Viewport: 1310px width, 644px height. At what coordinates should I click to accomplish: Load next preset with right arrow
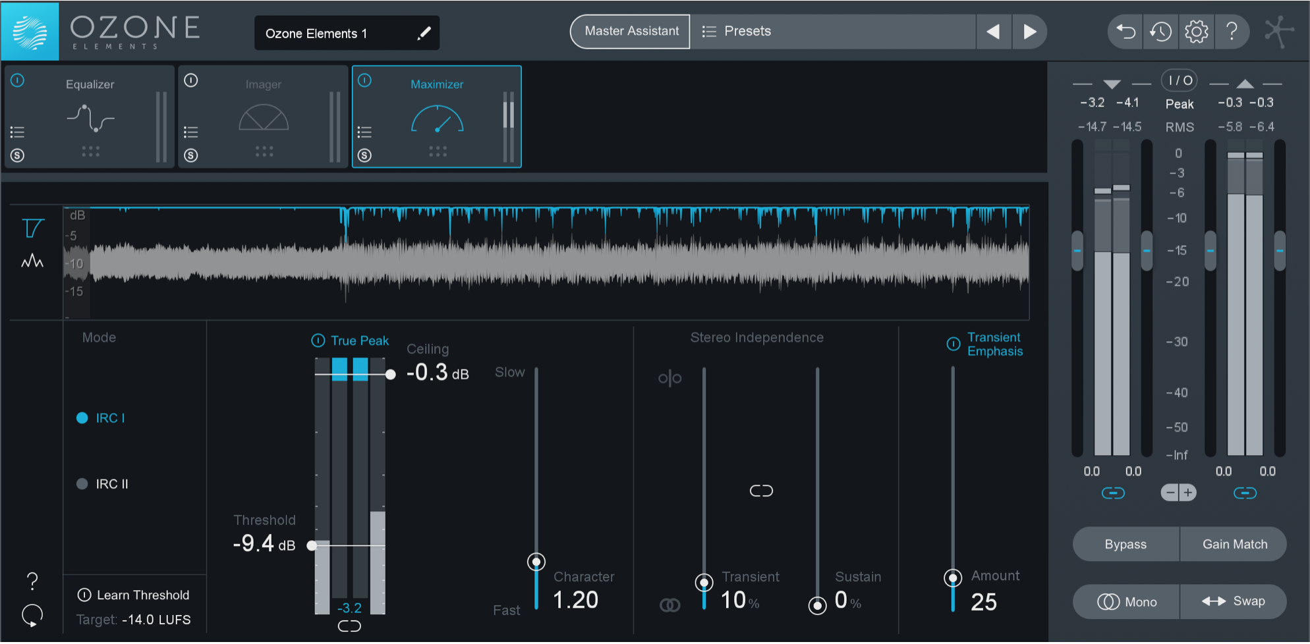click(1029, 32)
